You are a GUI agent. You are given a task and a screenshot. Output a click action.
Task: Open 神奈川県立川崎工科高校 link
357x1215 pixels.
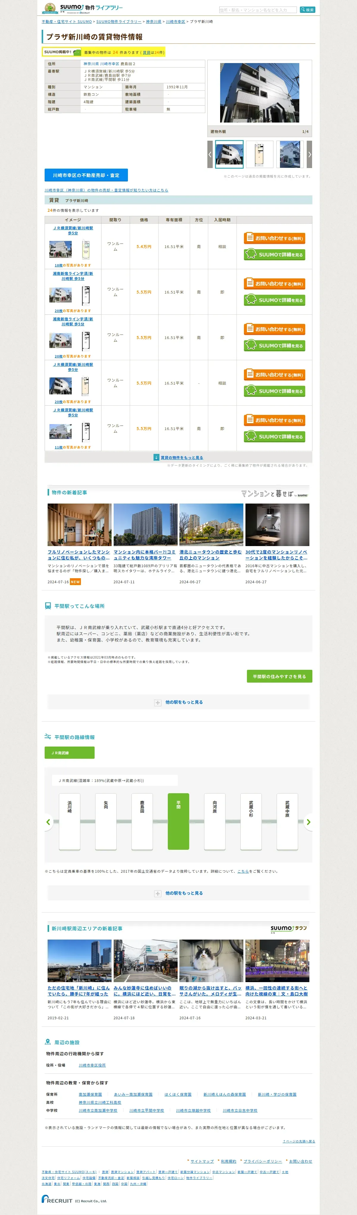[100, 1102]
